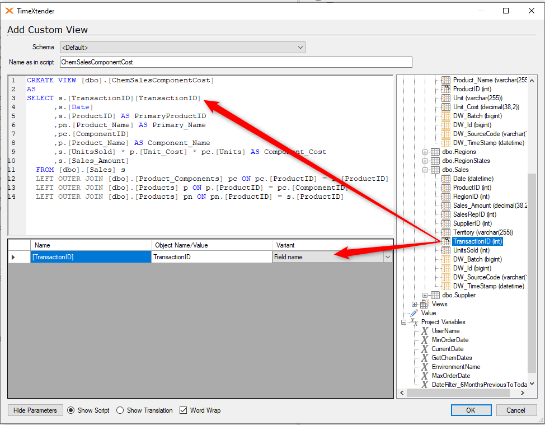Click the RegionID field icon
Screen dimensions: 545x425
pos(445,197)
